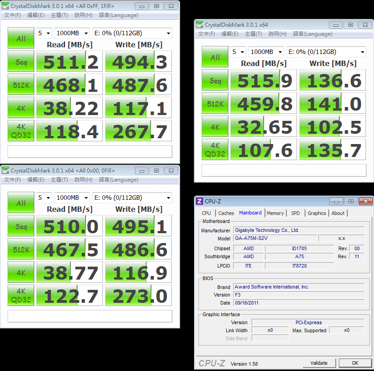
Task: Open the SPD tab in CPU-Z
Action: click(295, 213)
